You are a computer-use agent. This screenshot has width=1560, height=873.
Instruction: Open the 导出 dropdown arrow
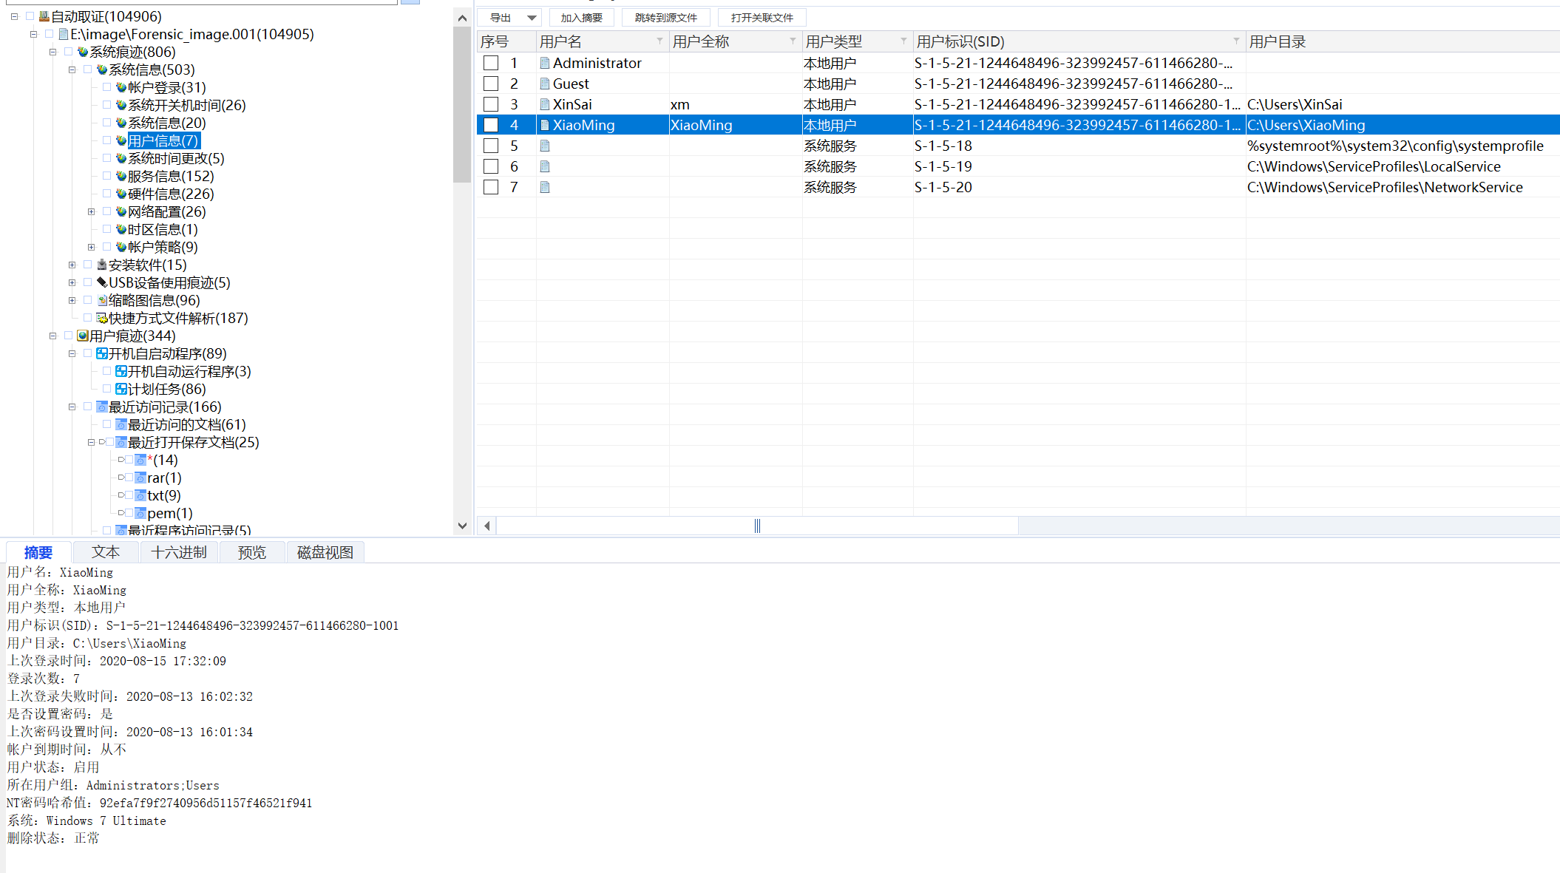click(x=532, y=18)
